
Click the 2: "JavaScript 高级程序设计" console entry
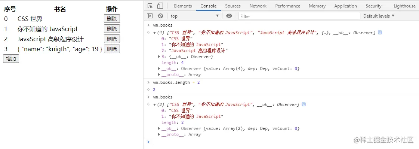(x=194, y=51)
